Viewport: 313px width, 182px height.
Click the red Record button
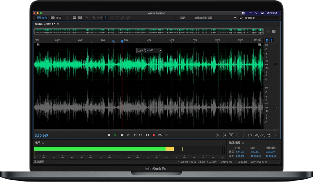pyautogui.click(x=154, y=135)
